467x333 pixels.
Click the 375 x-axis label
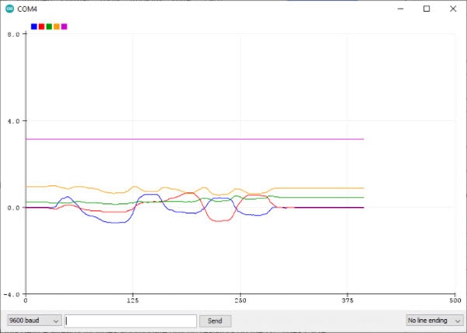click(x=348, y=300)
